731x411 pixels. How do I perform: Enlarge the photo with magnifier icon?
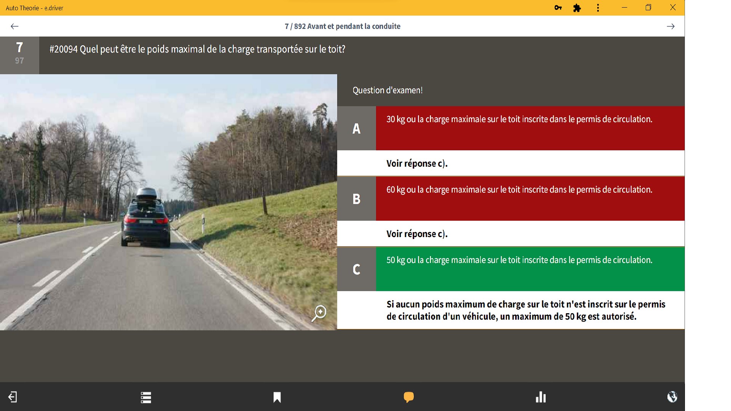click(x=319, y=313)
